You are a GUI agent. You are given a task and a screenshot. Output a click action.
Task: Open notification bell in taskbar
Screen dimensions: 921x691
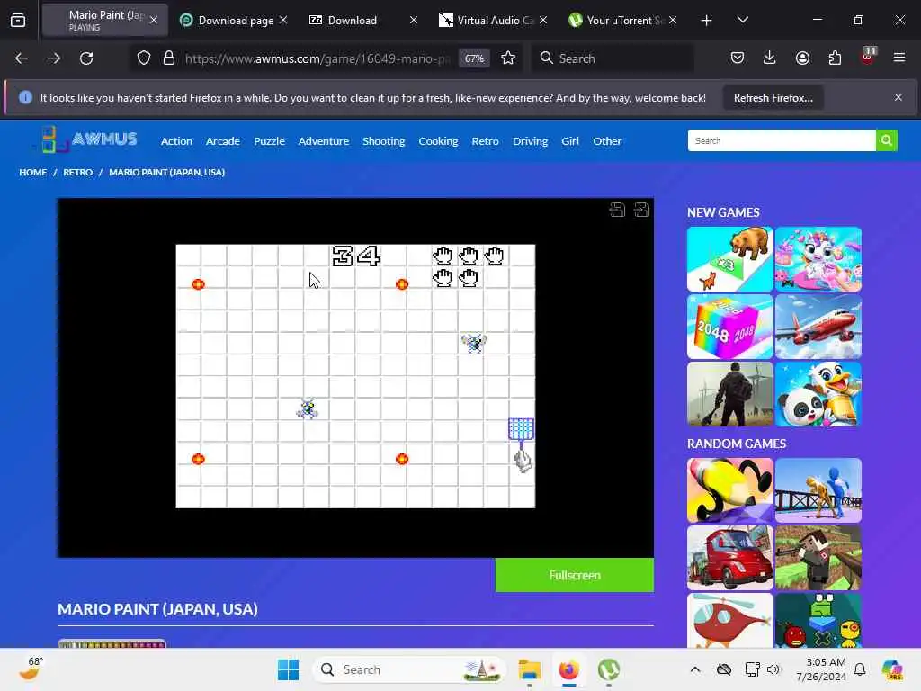(x=860, y=669)
